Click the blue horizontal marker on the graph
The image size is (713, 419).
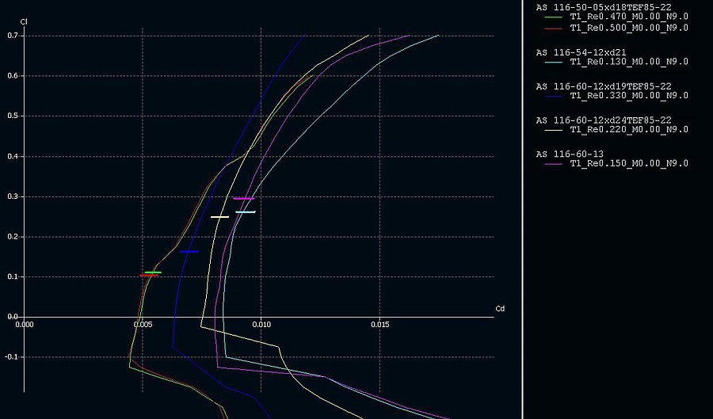point(189,251)
